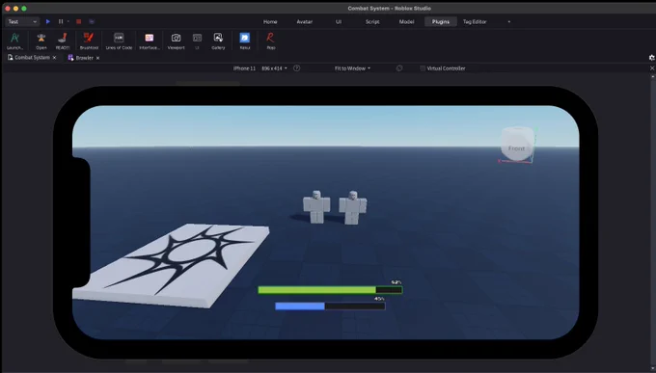The height and width of the screenshot is (373, 656).
Task: Click the Viewport camera icon
Action: 177,41
